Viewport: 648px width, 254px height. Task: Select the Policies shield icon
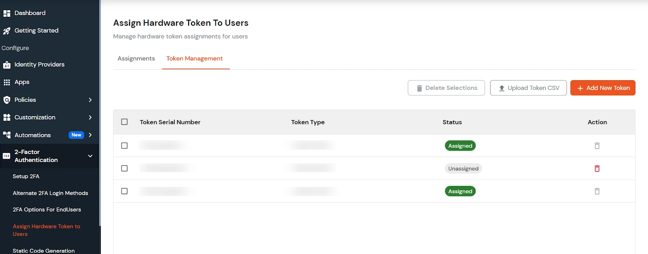coord(8,100)
